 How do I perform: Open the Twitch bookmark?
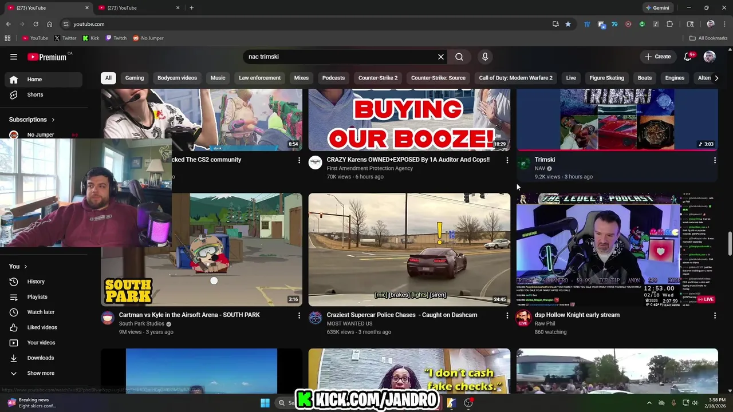[x=116, y=38]
